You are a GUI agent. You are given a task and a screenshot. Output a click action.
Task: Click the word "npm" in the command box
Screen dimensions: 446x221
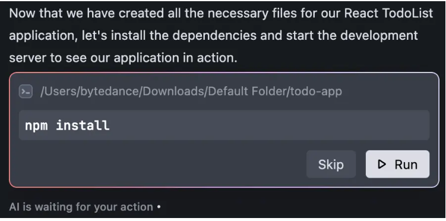click(x=36, y=127)
